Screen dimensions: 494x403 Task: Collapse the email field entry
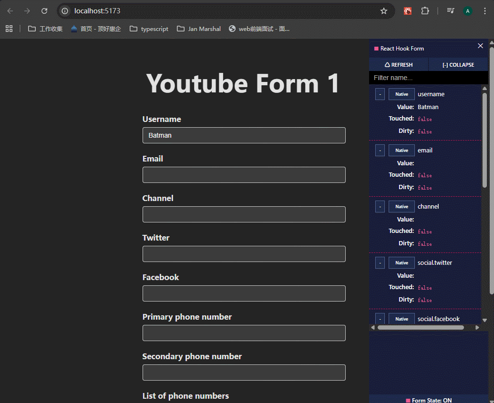[380, 151]
